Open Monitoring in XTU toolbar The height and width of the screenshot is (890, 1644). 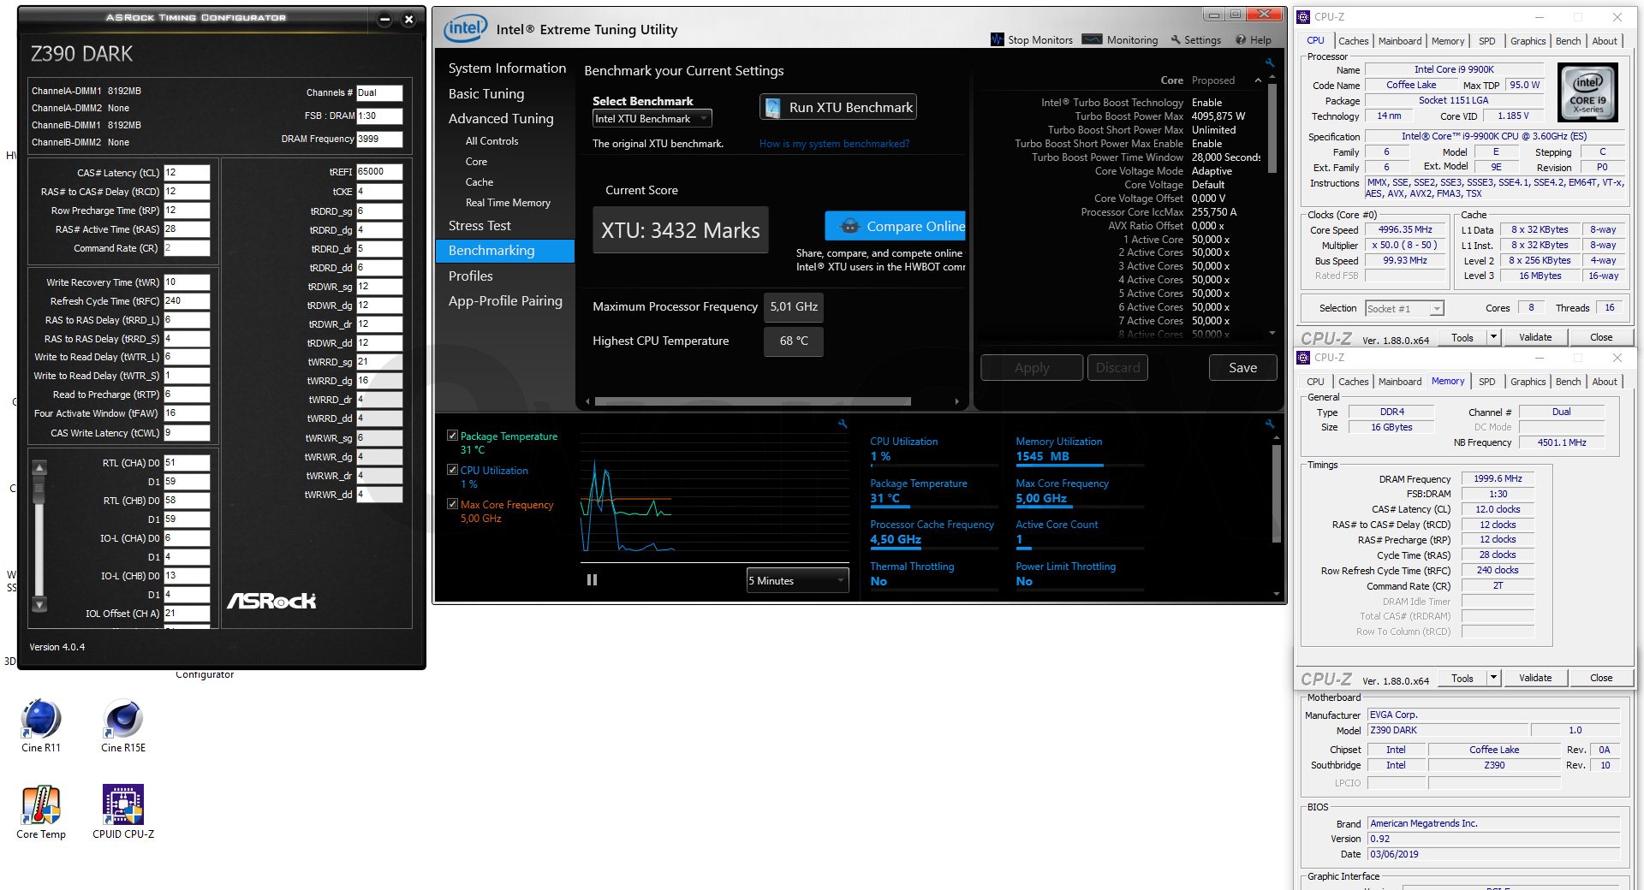(1120, 39)
